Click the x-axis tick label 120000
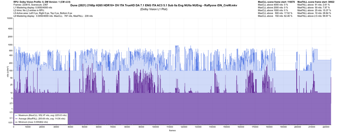338x135 pixels. 184,127
